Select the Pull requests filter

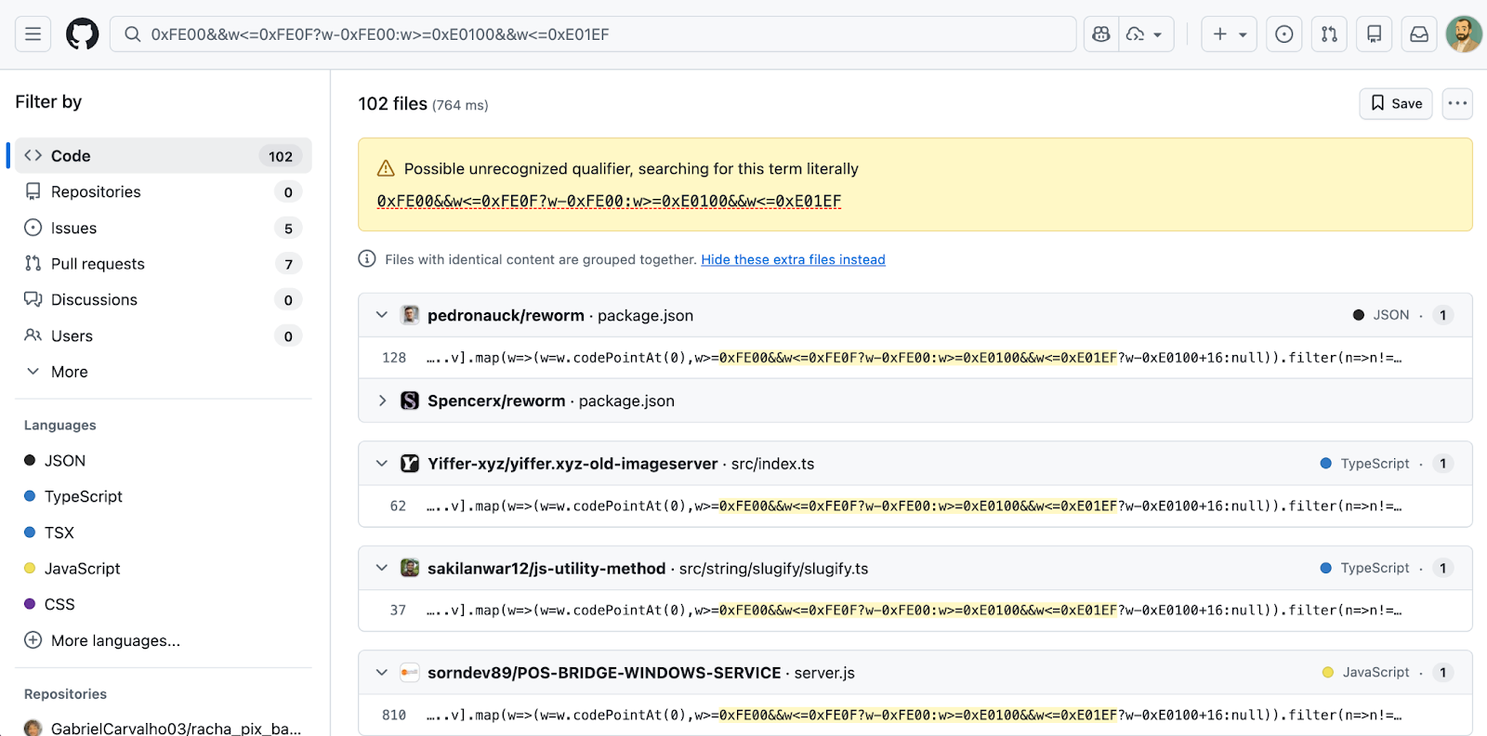[164, 264]
